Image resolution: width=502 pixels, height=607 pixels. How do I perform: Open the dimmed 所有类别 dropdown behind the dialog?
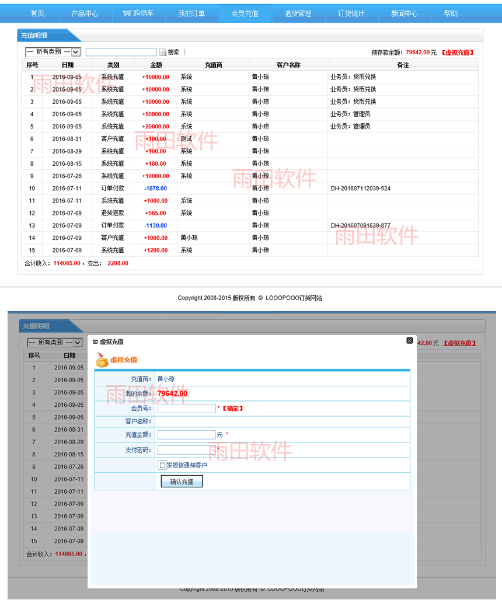(55, 343)
